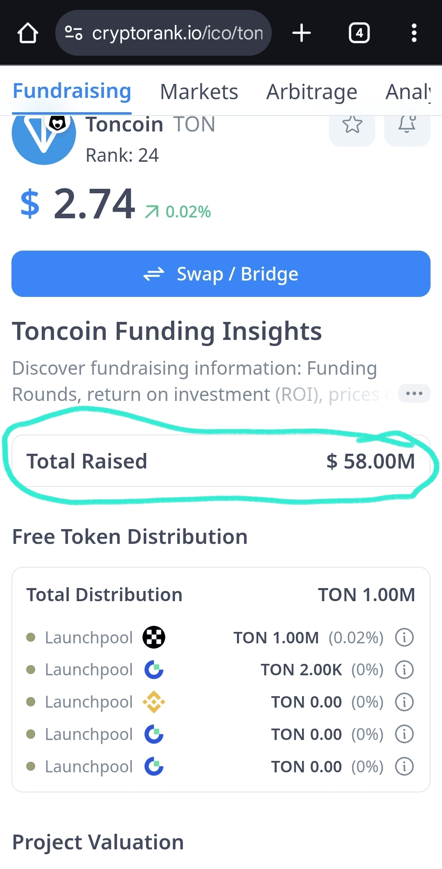
Task: Open the tab switcher showing 4 tabs
Action: coord(359,33)
